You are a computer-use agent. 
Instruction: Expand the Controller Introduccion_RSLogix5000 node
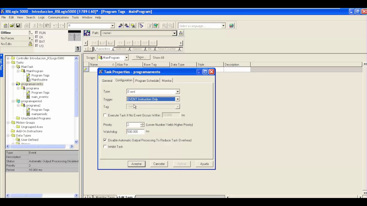click(8, 58)
